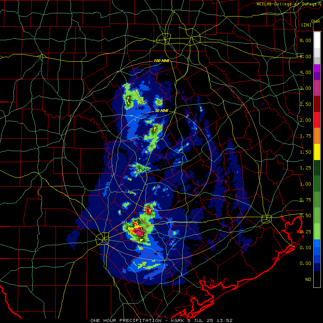
Task: Select the pink swatch beside 3.00
Action: pos(317,88)
